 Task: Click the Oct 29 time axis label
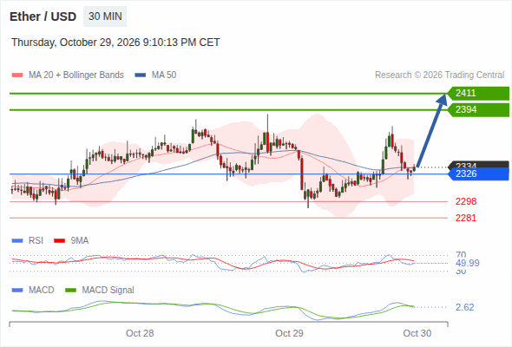click(x=289, y=333)
